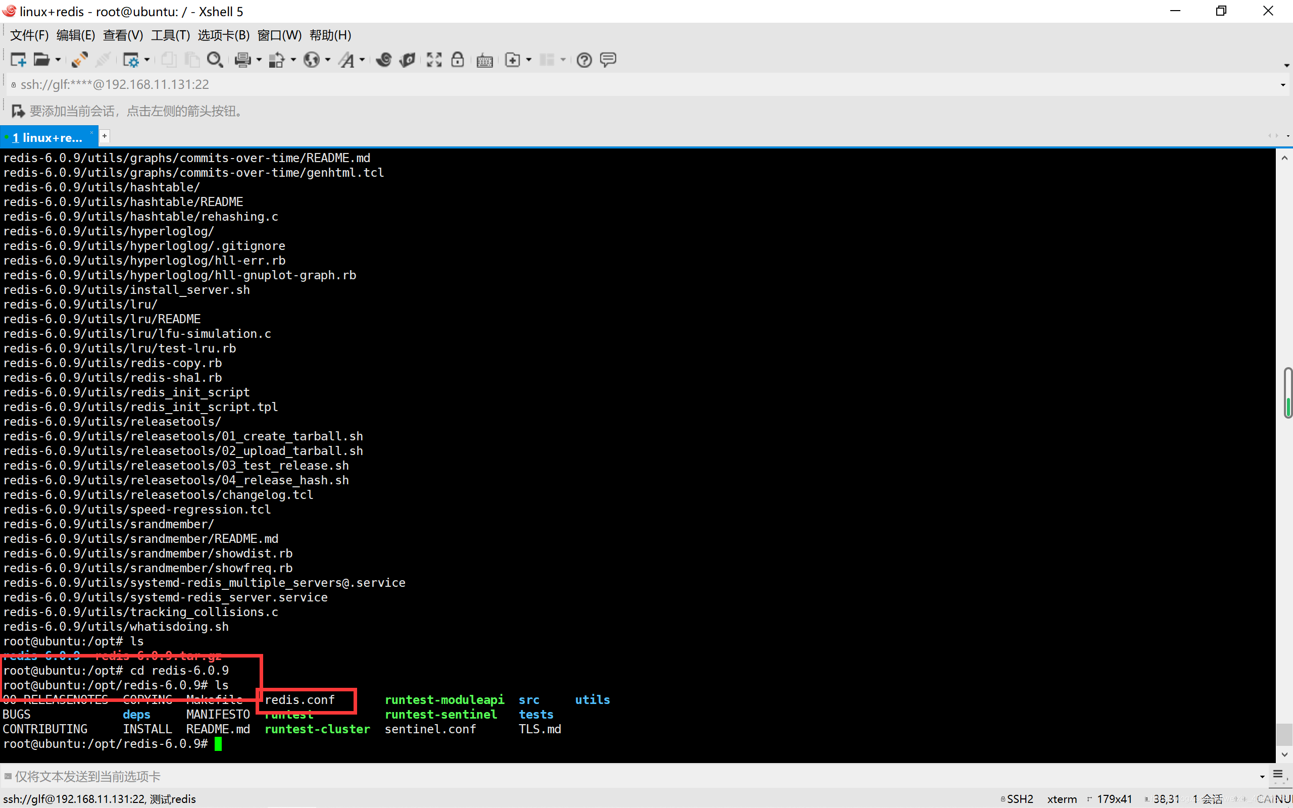Open compose bar menu lines icon

point(1278,775)
